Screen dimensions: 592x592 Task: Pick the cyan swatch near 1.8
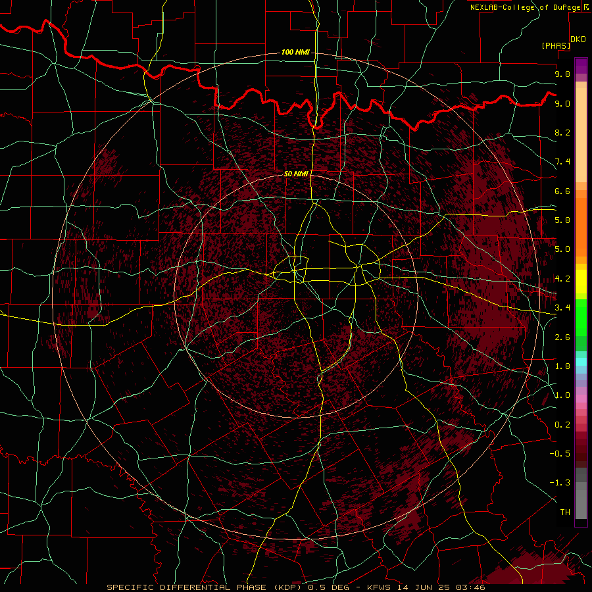point(581,362)
